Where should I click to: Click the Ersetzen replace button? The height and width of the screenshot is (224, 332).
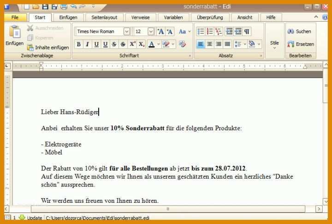click(301, 44)
